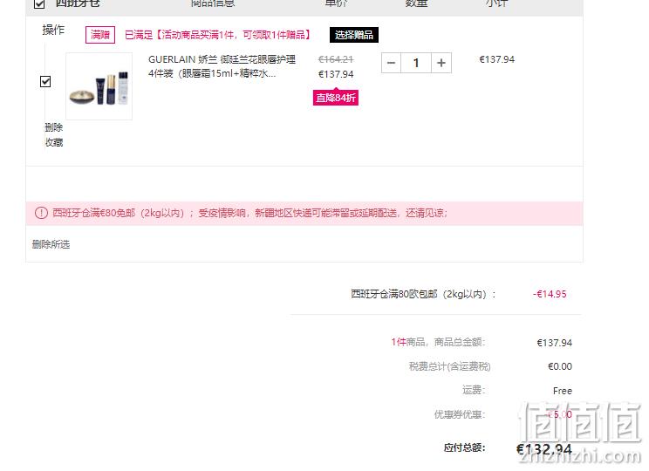Click the 税费总计 value €0.00

click(x=560, y=366)
